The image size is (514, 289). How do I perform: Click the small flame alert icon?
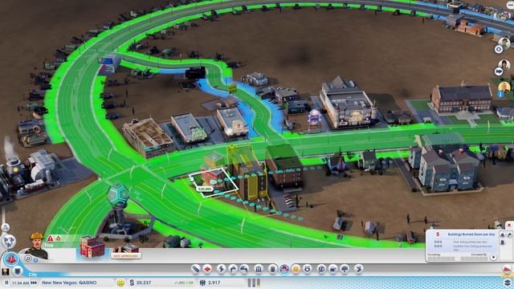58,238
